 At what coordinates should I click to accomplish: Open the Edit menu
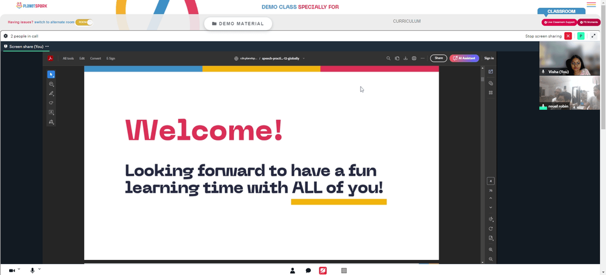point(82,58)
